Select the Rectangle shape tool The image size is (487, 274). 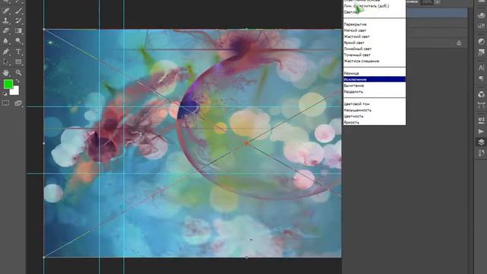(18, 62)
